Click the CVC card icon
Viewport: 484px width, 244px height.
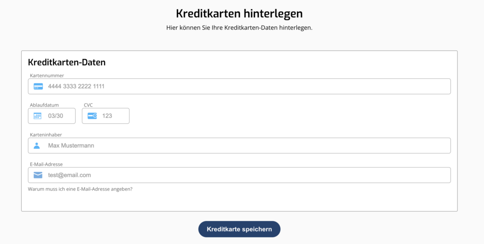(92, 116)
